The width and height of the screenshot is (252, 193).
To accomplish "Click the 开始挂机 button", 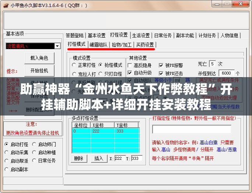I will 39,70.
